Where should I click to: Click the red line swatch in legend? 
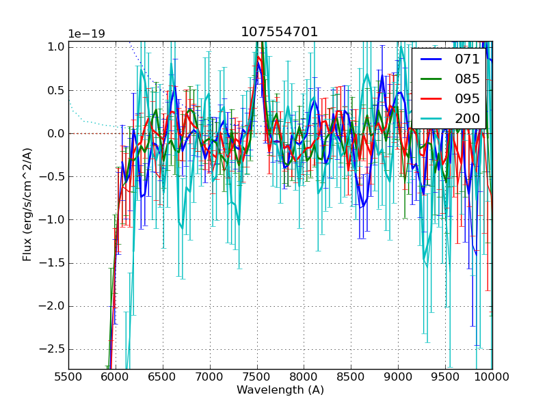[x=431, y=98]
